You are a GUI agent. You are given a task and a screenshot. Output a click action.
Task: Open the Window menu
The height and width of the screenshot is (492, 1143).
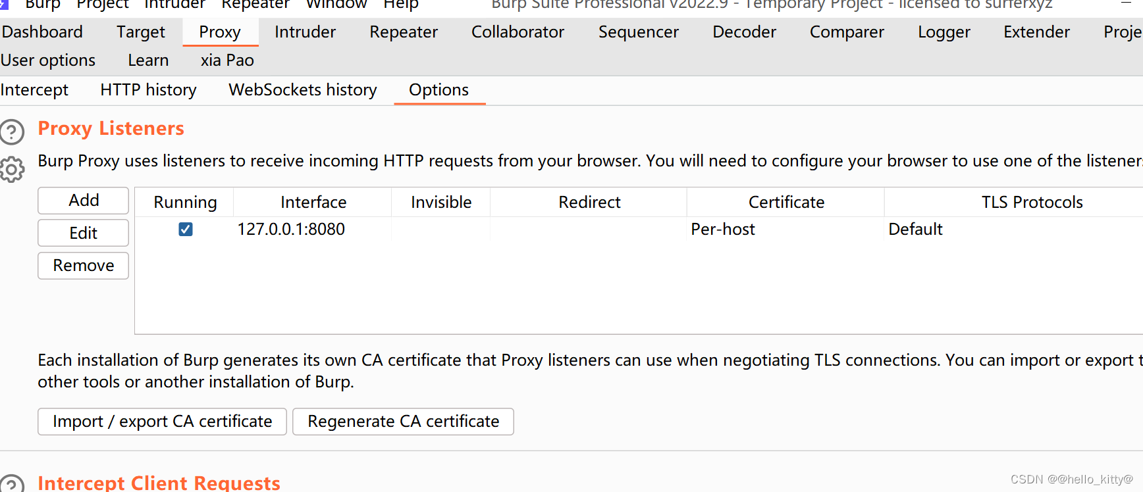click(x=336, y=5)
